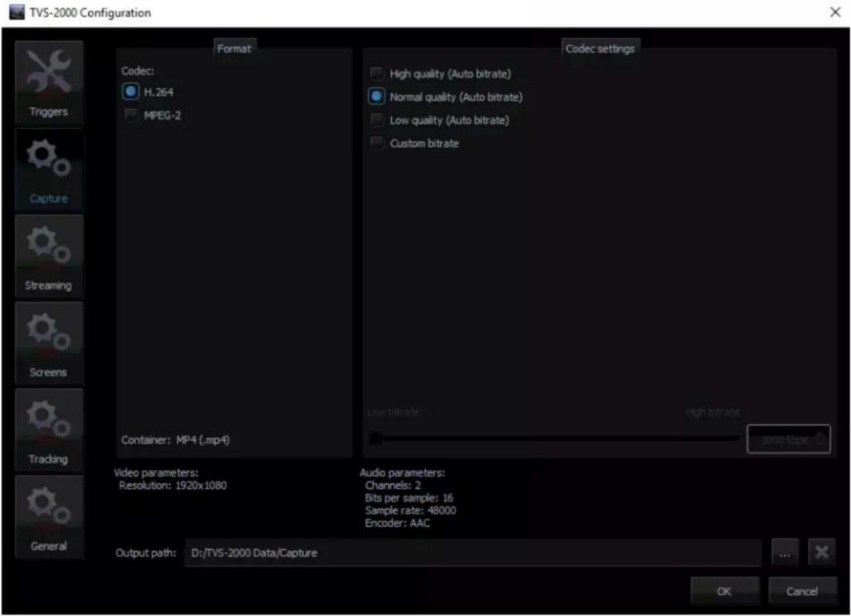The height and width of the screenshot is (616, 851).
Task: Click the bitrate slider handle
Action: tap(376, 439)
